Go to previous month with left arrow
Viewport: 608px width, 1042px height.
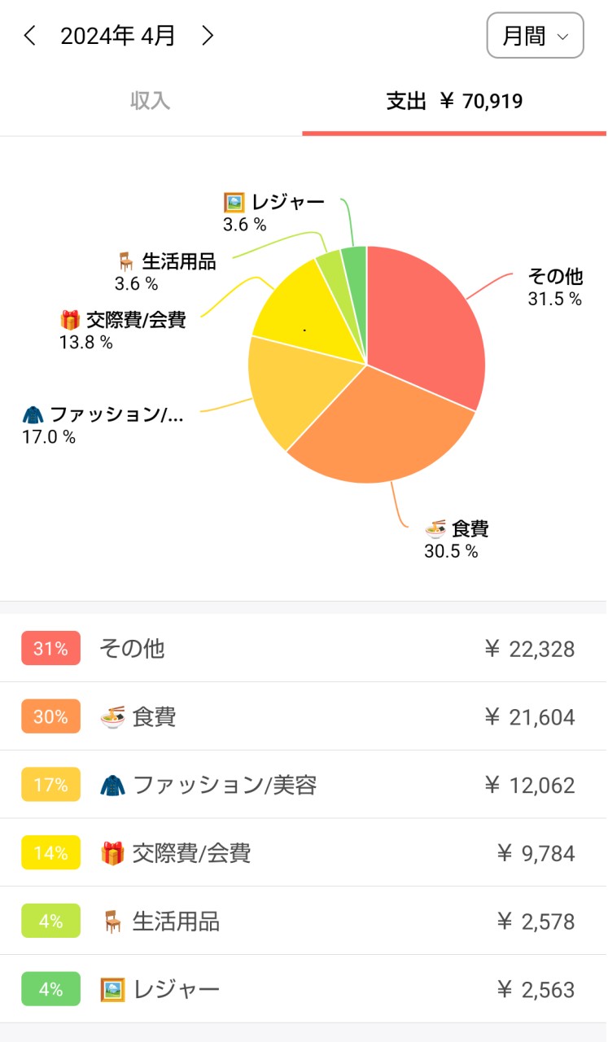pyautogui.click(x=30, y=36)
